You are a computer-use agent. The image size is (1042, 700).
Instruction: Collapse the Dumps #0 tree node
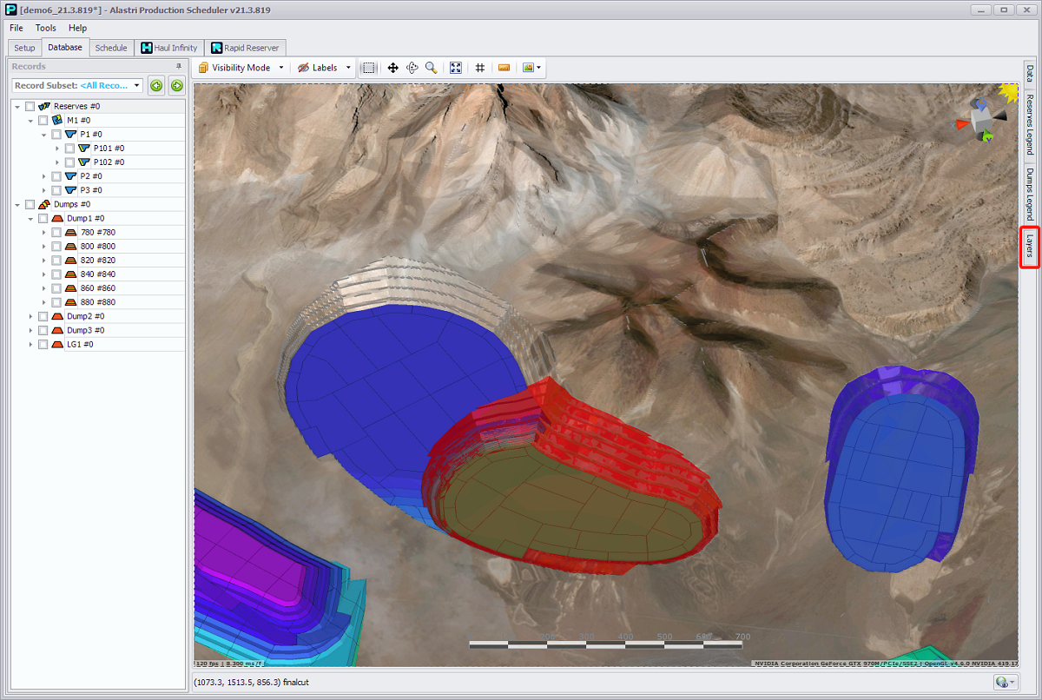click(17, 204)
